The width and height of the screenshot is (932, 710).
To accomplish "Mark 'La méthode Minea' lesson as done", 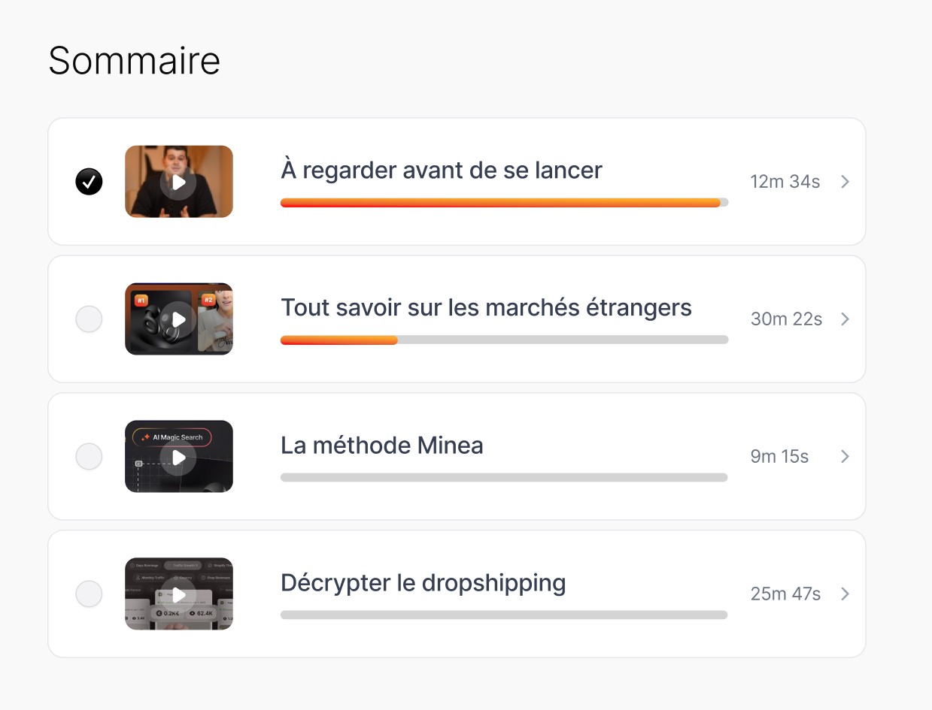I will tap(89, 457).
